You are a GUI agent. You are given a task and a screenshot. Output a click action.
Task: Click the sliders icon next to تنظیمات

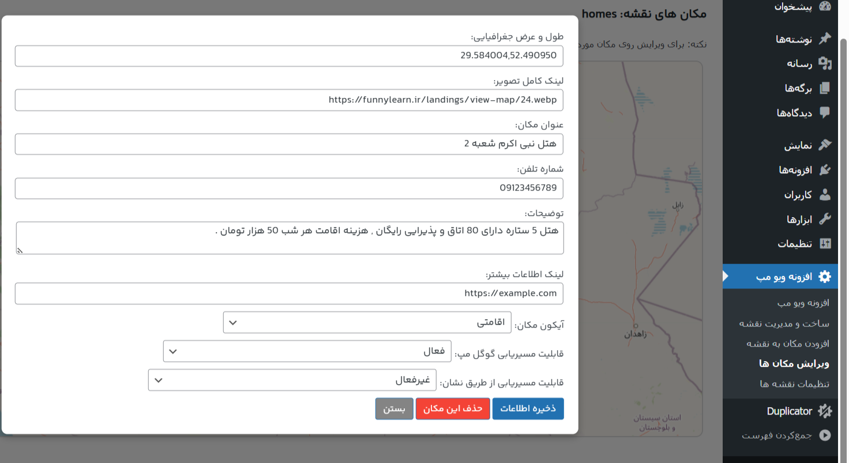(x=825, y=244)
